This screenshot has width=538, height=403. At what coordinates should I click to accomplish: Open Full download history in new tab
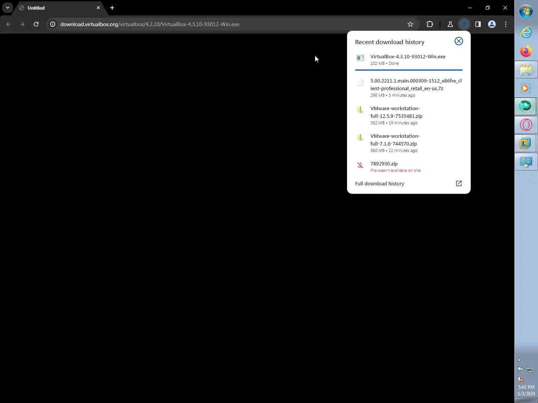pos(458,183)
